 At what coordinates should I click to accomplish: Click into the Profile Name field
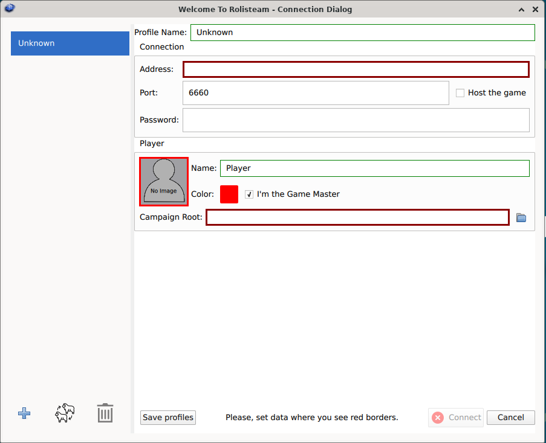coord(362,33)
